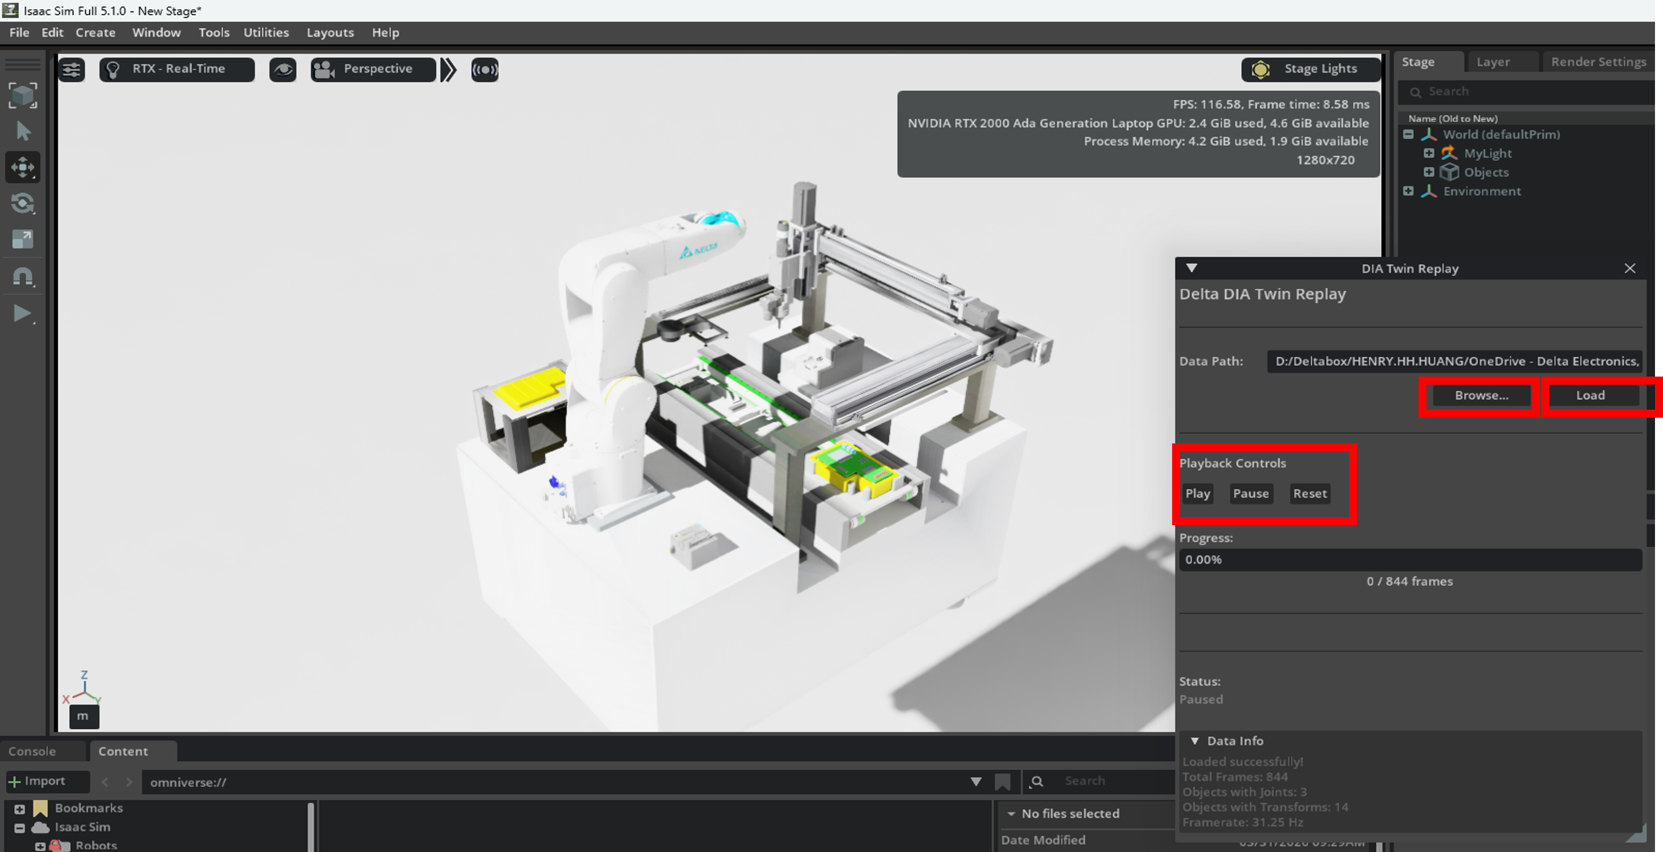
Task: Open the Perspective camera menu
Action: 373,69
